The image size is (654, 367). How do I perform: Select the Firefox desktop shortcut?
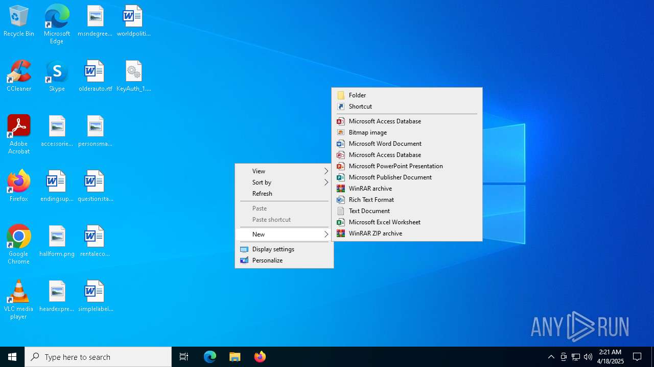(19, 187)
